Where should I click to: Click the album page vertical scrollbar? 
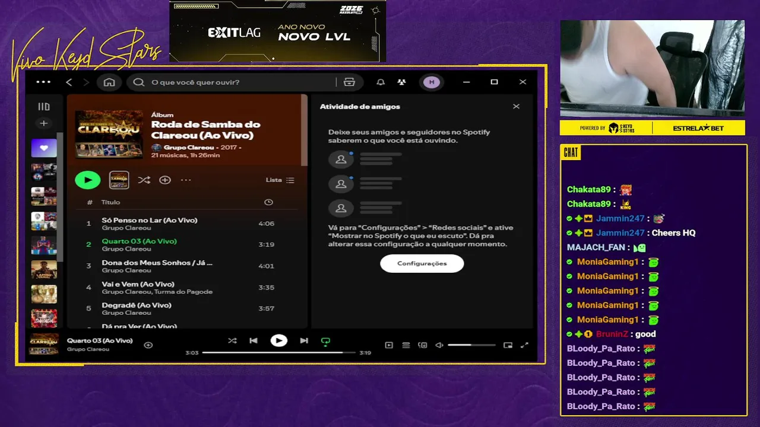point(305,130)
